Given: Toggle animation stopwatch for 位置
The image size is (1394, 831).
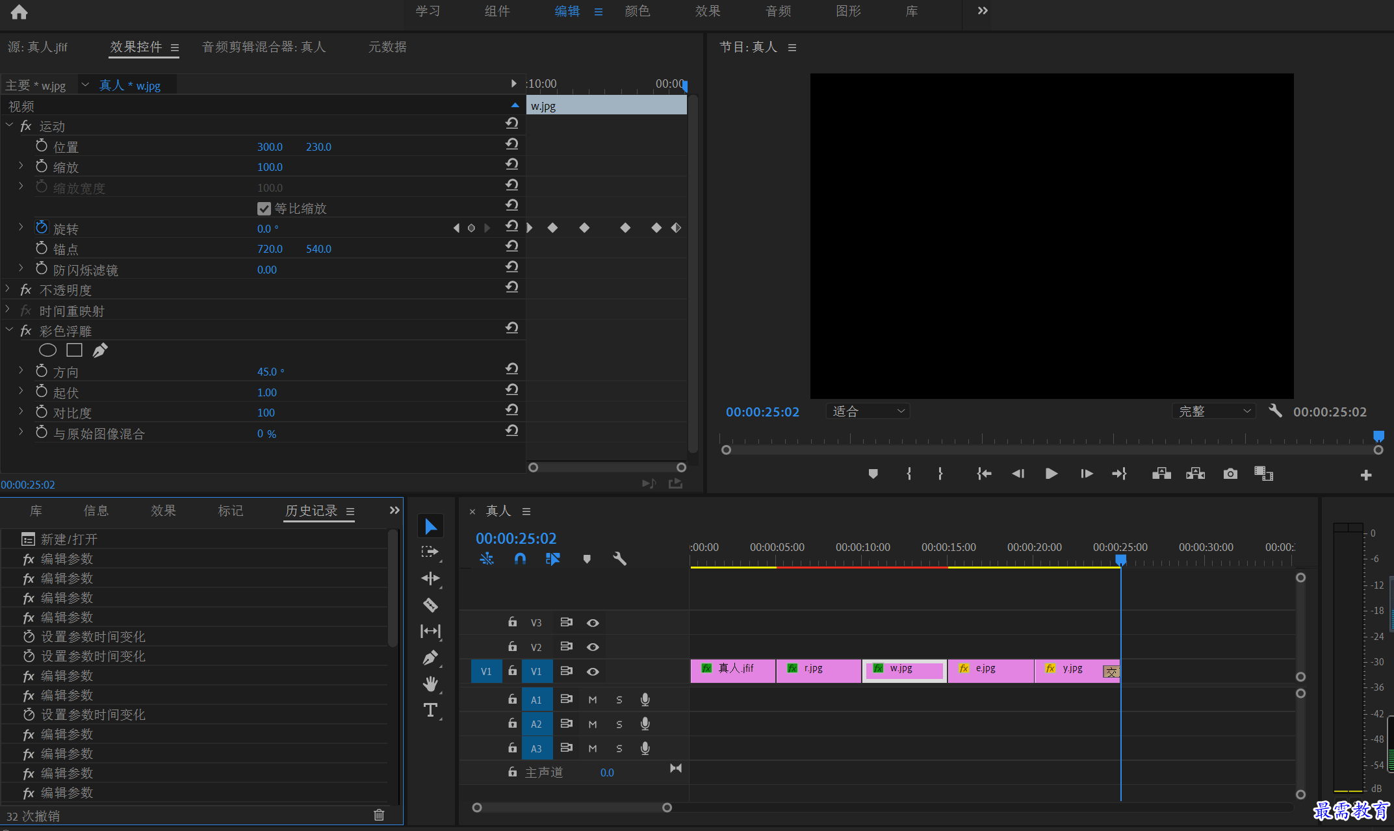Looking at the screenshot, I should 42,146.
